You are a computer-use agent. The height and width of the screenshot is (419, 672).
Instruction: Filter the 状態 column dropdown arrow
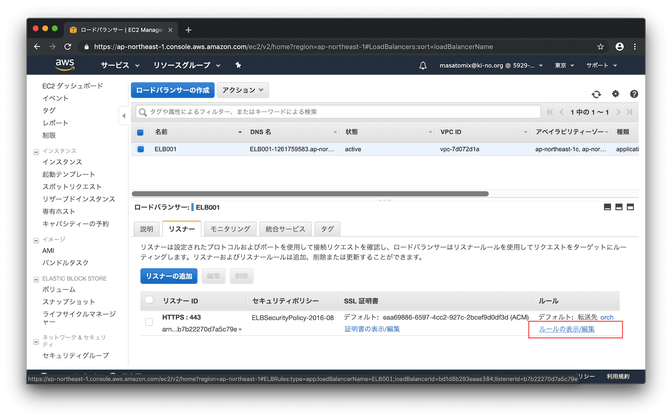[430, 132]
